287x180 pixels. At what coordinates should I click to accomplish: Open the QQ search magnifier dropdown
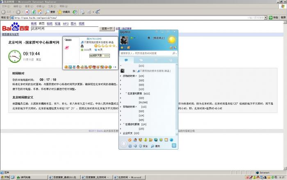(174, 53)
